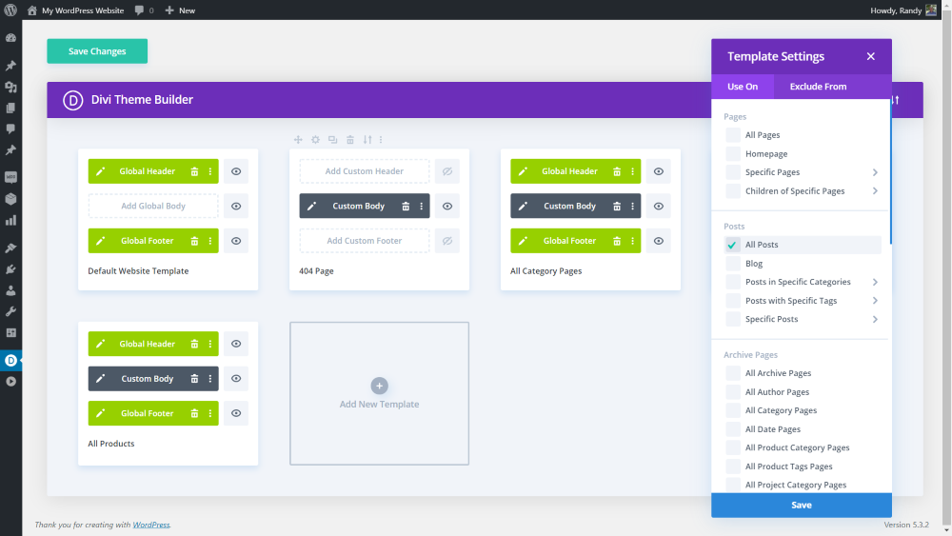The image size is (952, 536).
Task: Open Users icon in WordPress sidebar
Action: [10, 290]
